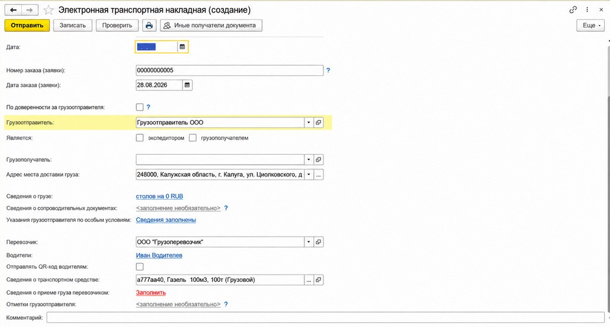610x327 pixels.
Task: Print the document with the printer icon
Action: pyautogui.click(x=149, y=25)
